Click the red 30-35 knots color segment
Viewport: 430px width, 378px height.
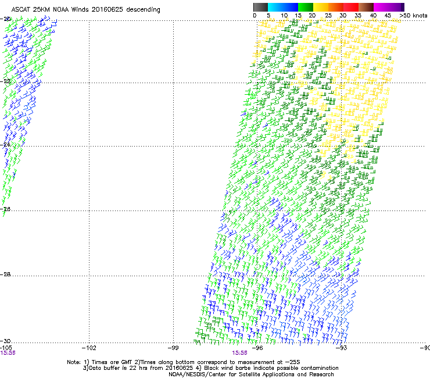click(351, 7)
